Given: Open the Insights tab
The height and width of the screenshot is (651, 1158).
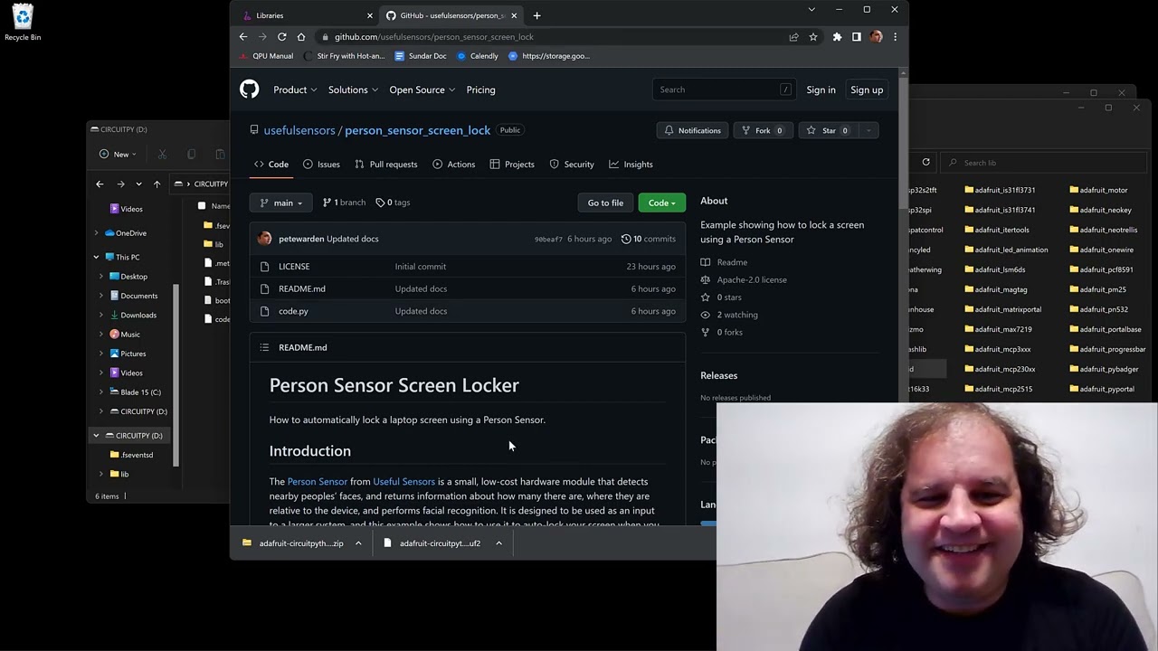Looking at the screenshot, I should coord(631,165).
